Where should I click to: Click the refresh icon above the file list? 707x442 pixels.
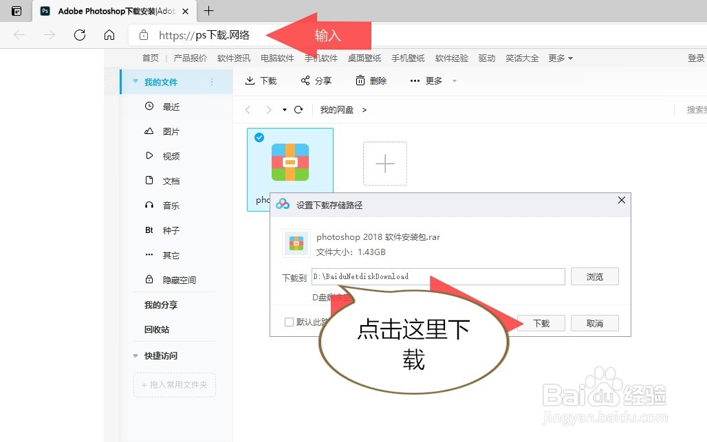[298, 109]
